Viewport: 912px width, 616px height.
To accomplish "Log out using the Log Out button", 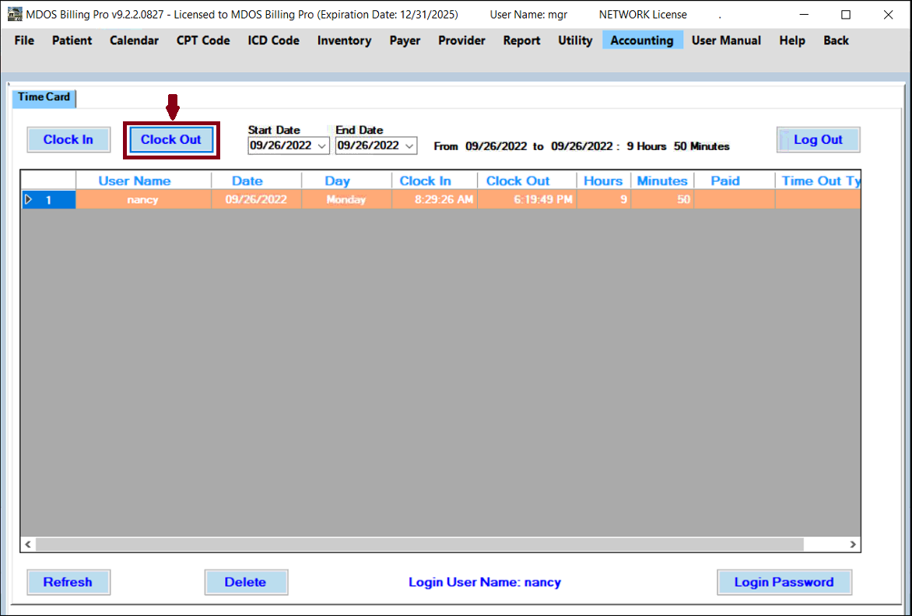I will (818, 140).
